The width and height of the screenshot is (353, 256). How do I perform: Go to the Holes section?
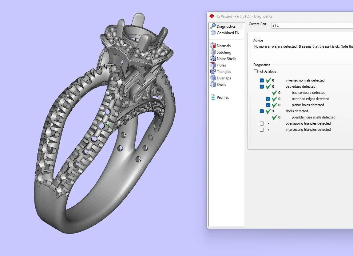[221, 65]
